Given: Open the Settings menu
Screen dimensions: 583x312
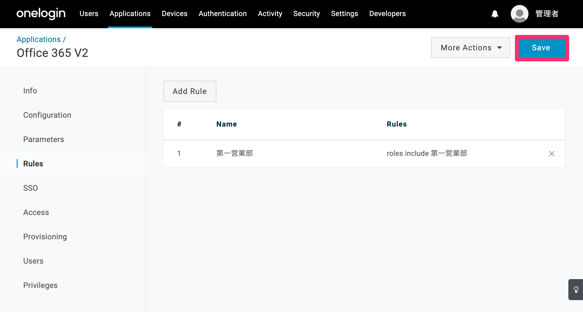Looking at the screenshot, I should click(x=344, y=14).
